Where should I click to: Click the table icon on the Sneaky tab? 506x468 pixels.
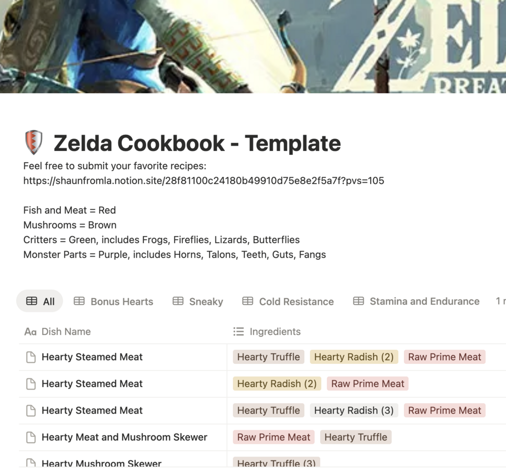click(x=178, y=301)
